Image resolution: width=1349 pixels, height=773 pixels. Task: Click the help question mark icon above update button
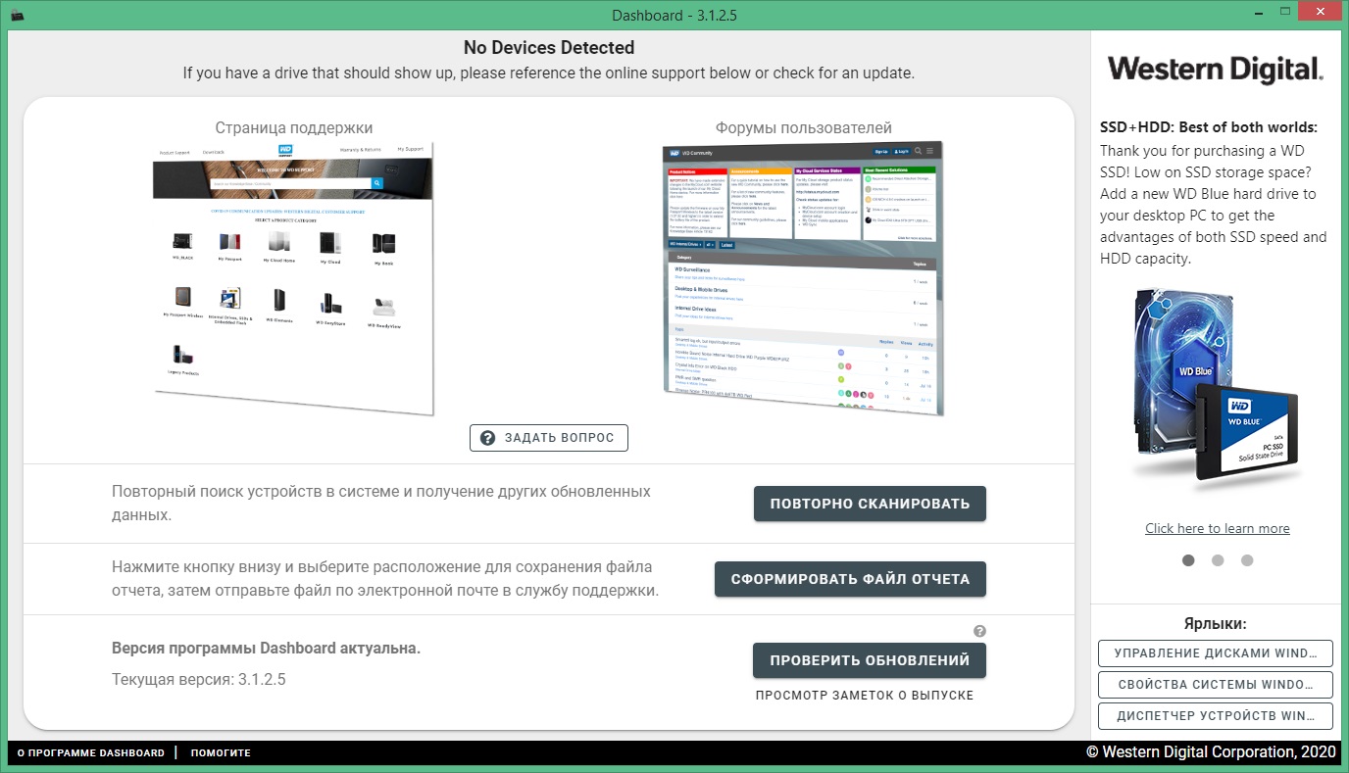point(979,632)
